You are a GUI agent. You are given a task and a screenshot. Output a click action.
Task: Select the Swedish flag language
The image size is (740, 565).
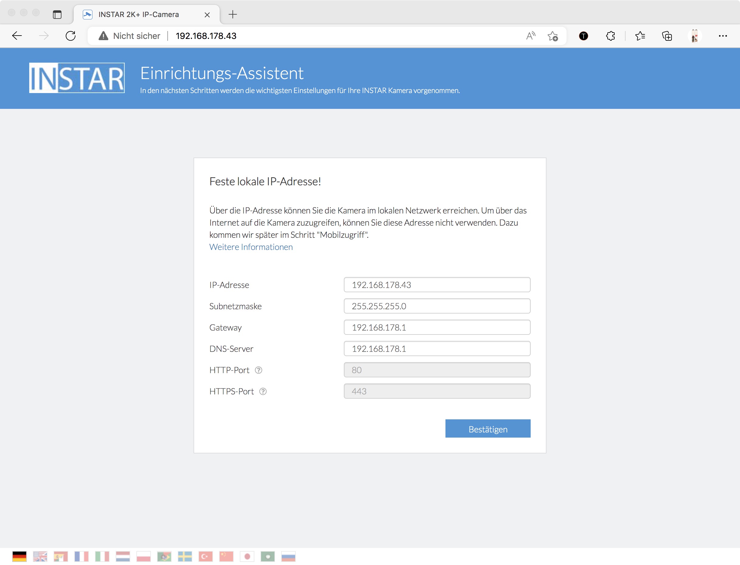pyautogui.click(x=185, y=556)
